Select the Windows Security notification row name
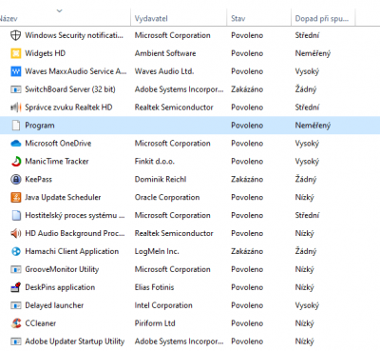 tap(74, 35)
